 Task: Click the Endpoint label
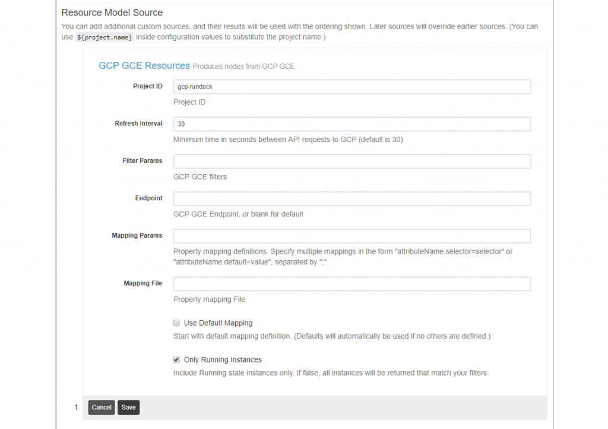tap(148, 198)
